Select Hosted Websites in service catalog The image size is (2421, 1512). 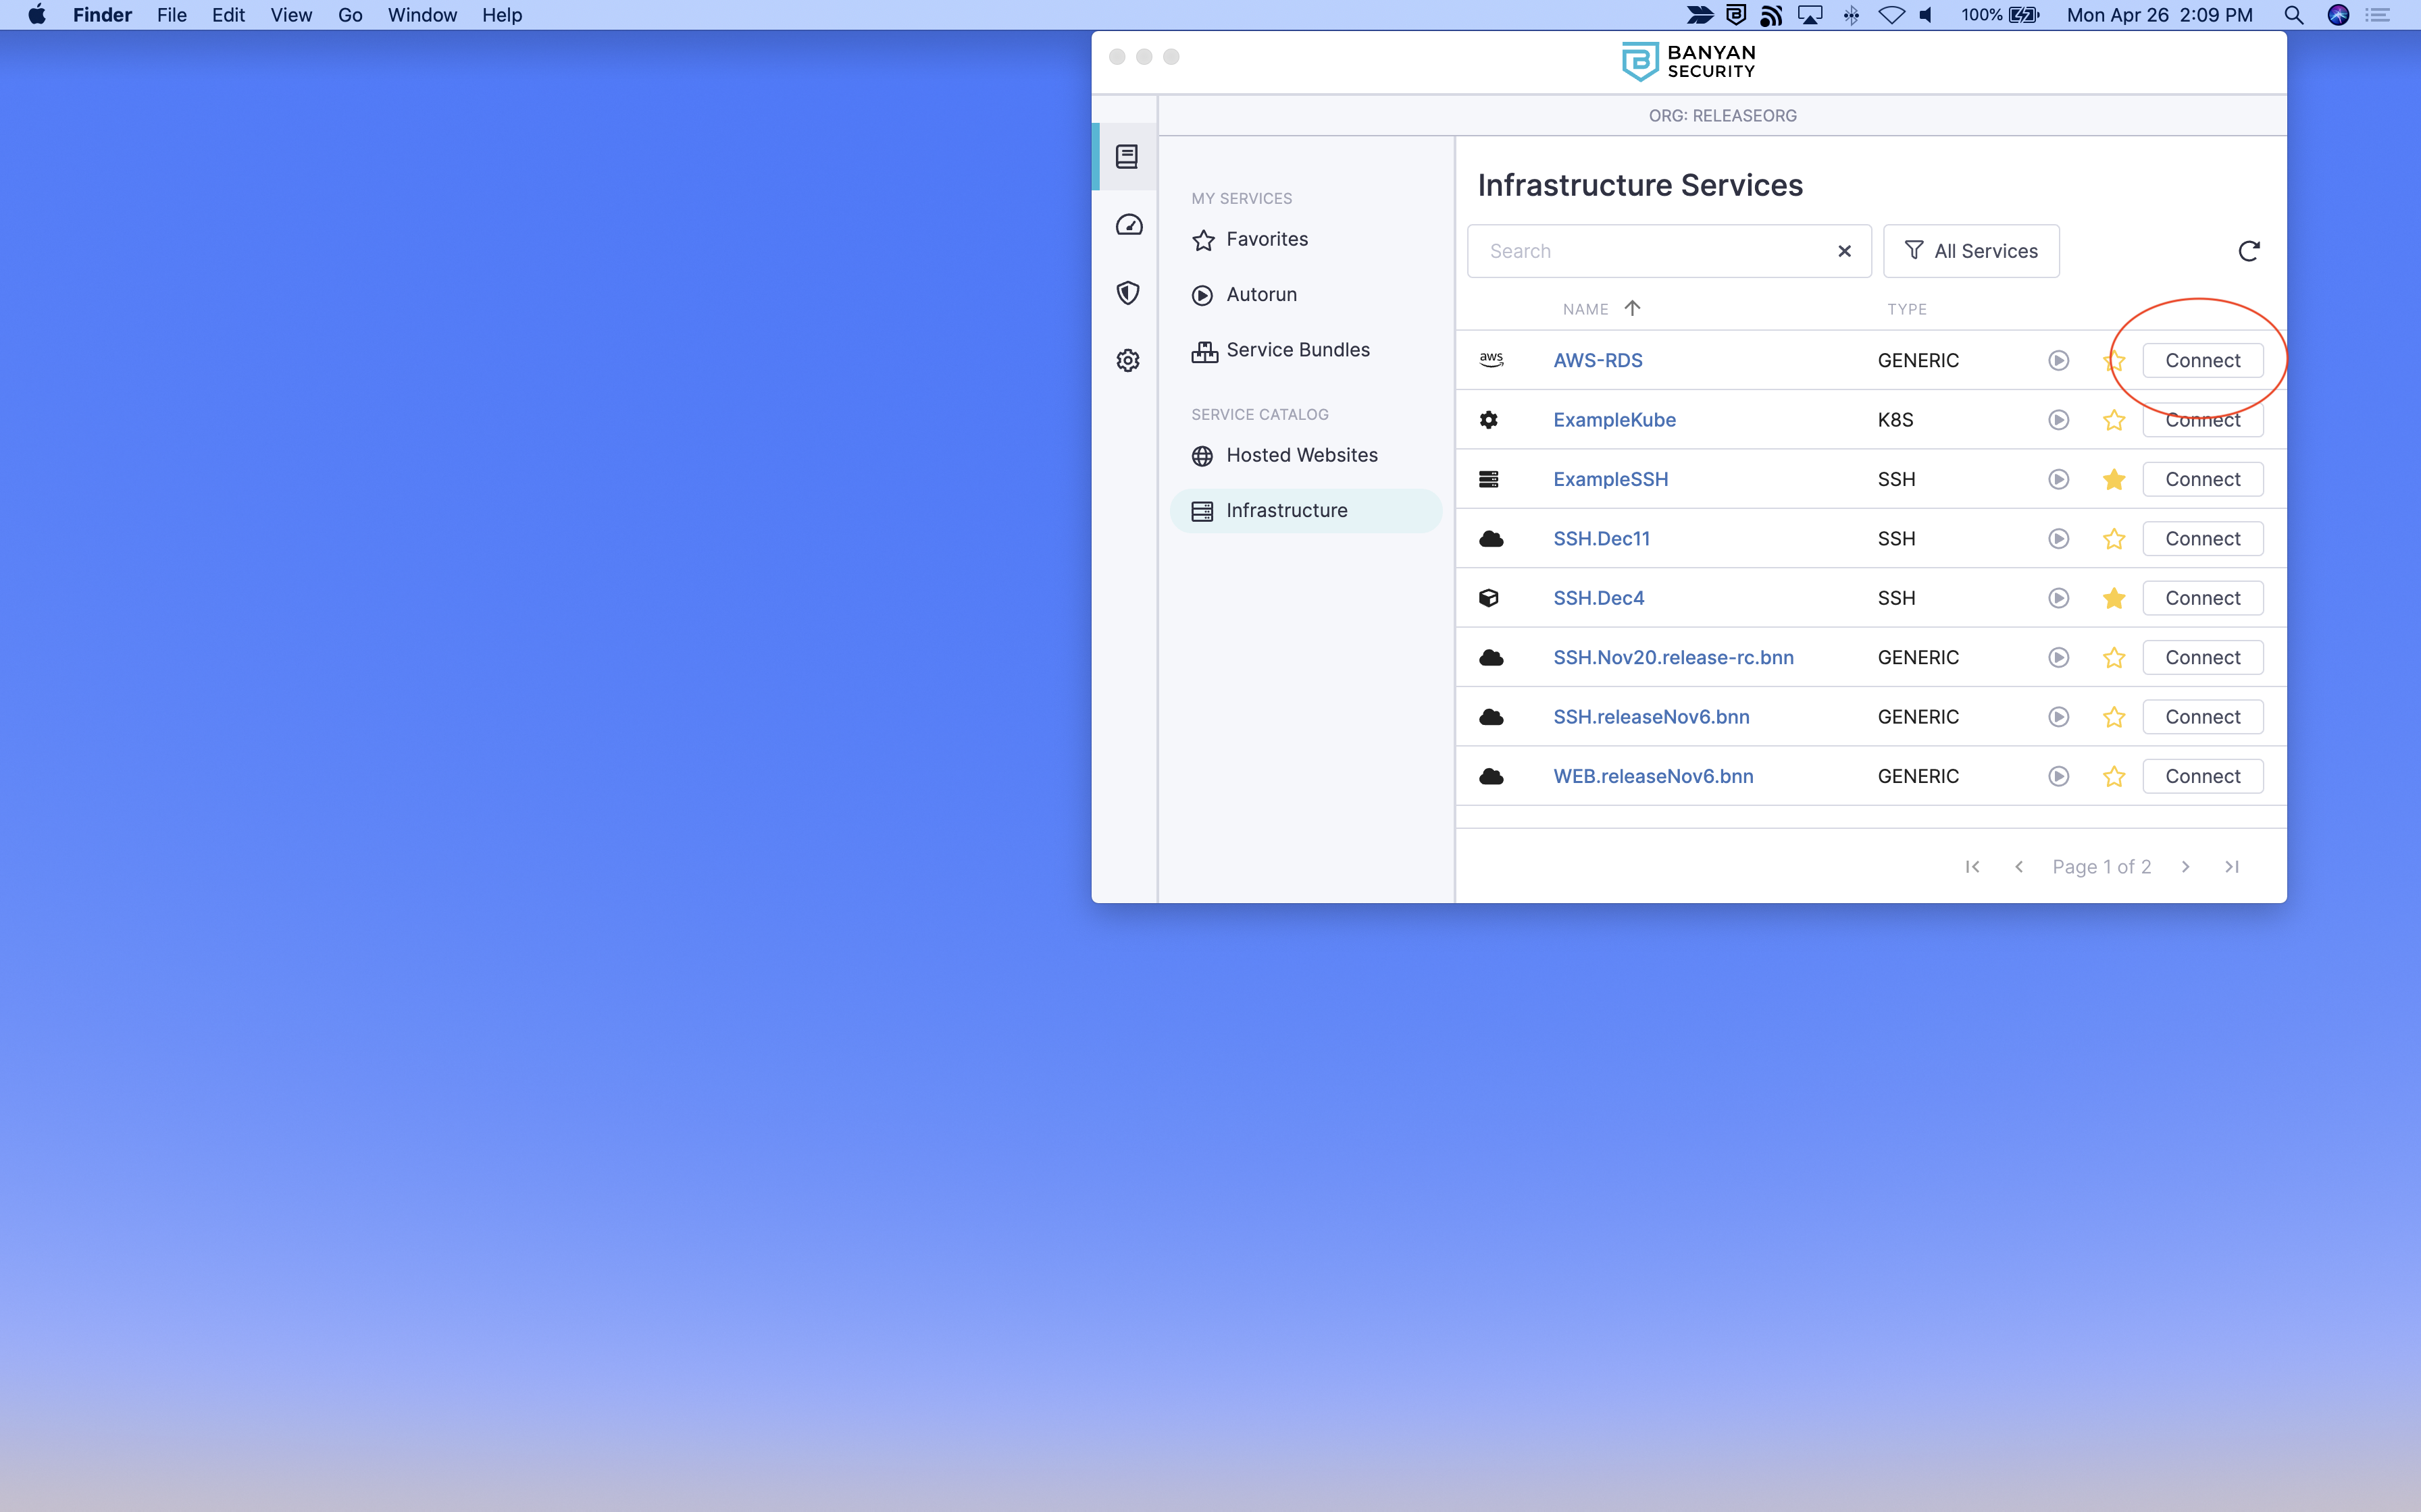1300,455
